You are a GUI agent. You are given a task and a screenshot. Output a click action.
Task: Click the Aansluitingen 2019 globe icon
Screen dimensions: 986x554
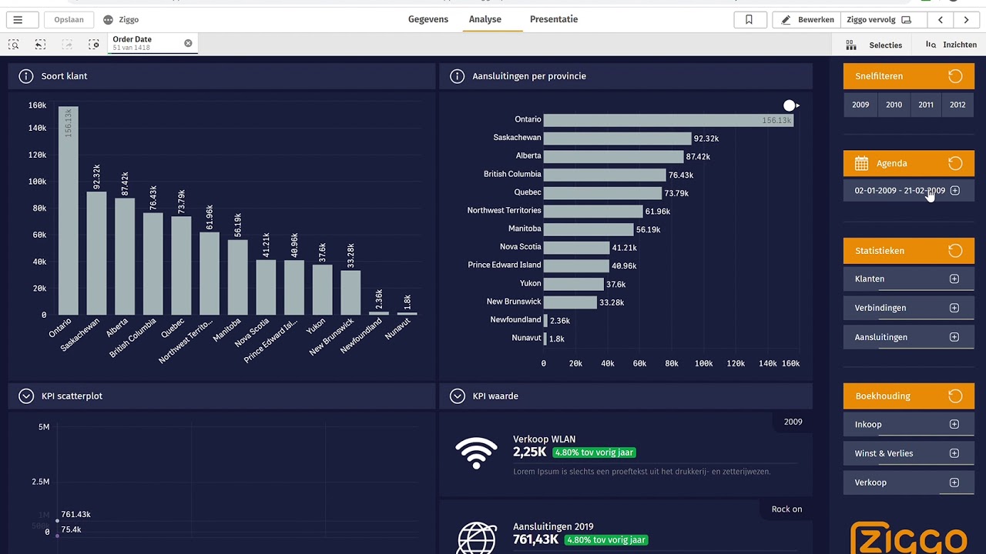click(x=476, y=538)
